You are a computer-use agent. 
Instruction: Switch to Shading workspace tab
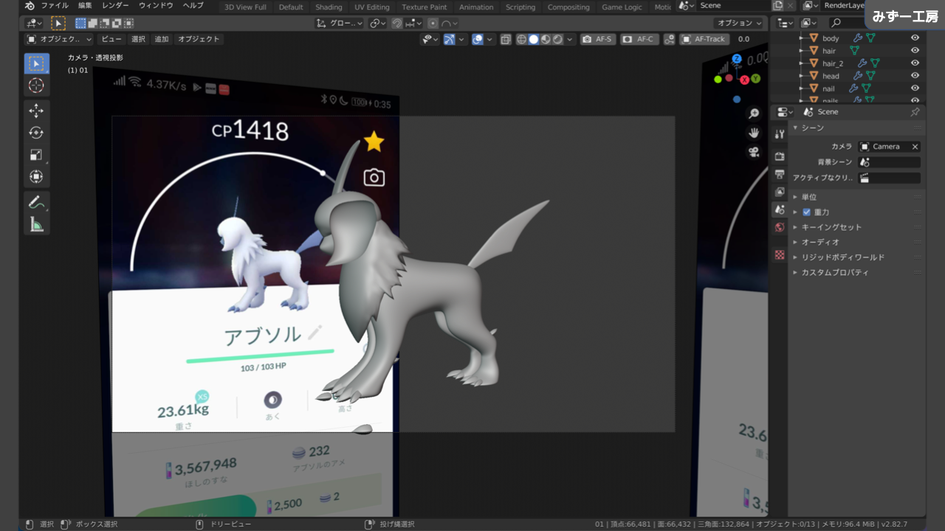pyautogui.click(x=329, y=7)
